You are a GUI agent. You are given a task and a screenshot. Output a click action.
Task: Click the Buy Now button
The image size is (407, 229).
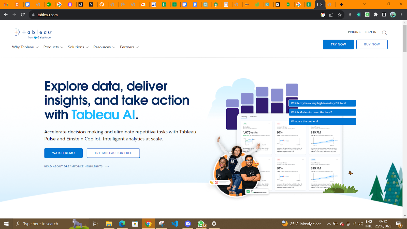click(x=372, y=44)
